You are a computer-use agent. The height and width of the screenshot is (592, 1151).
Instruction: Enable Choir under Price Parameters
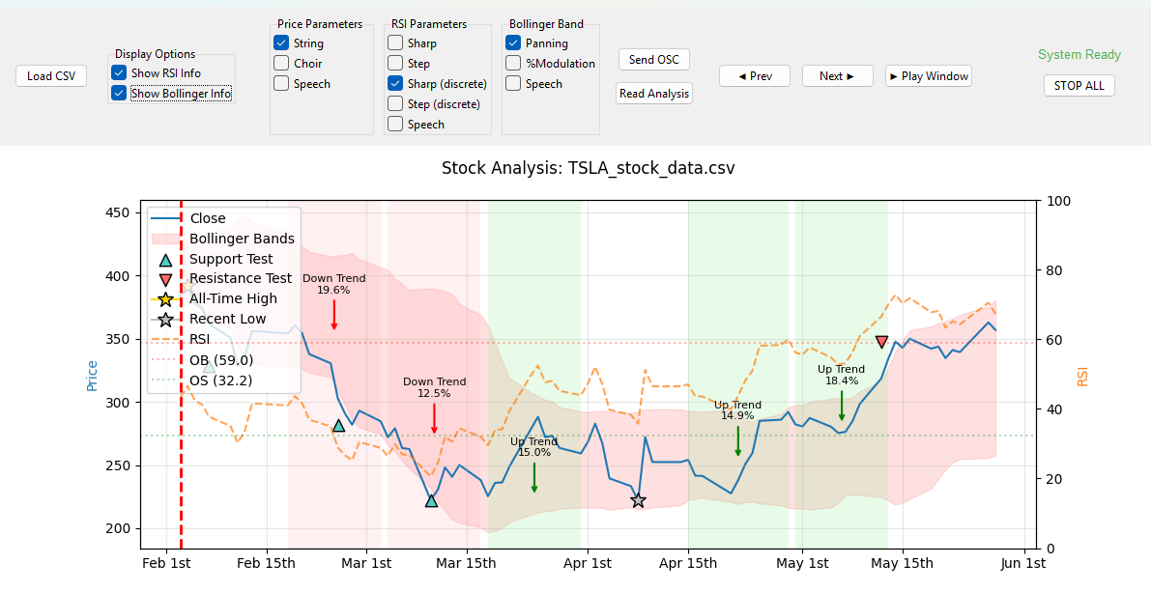281,64
